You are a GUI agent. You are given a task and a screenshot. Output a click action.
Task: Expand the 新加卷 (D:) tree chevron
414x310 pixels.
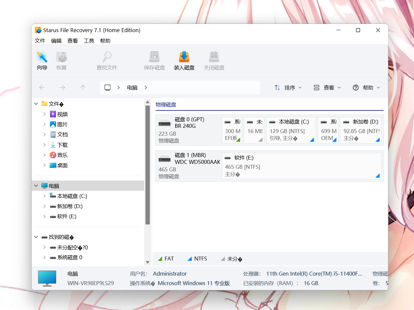coord(44,206)
